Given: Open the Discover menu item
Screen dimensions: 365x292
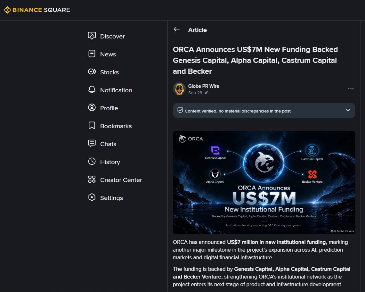Looking at the screenshot, I should click(112, 36).
